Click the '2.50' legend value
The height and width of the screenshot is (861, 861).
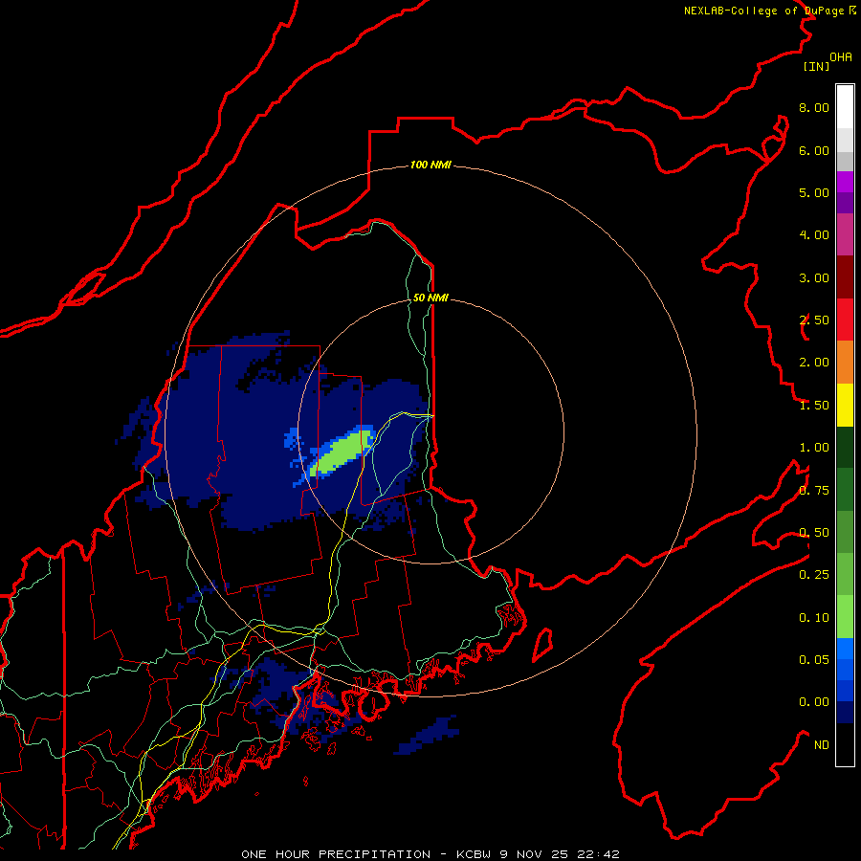(814, 320)
